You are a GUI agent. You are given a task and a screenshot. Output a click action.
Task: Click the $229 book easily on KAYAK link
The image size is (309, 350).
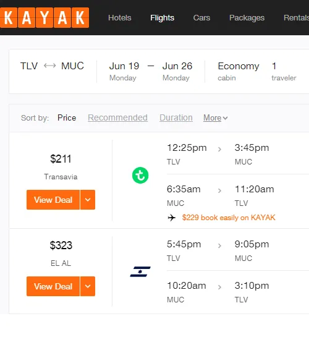229,218
